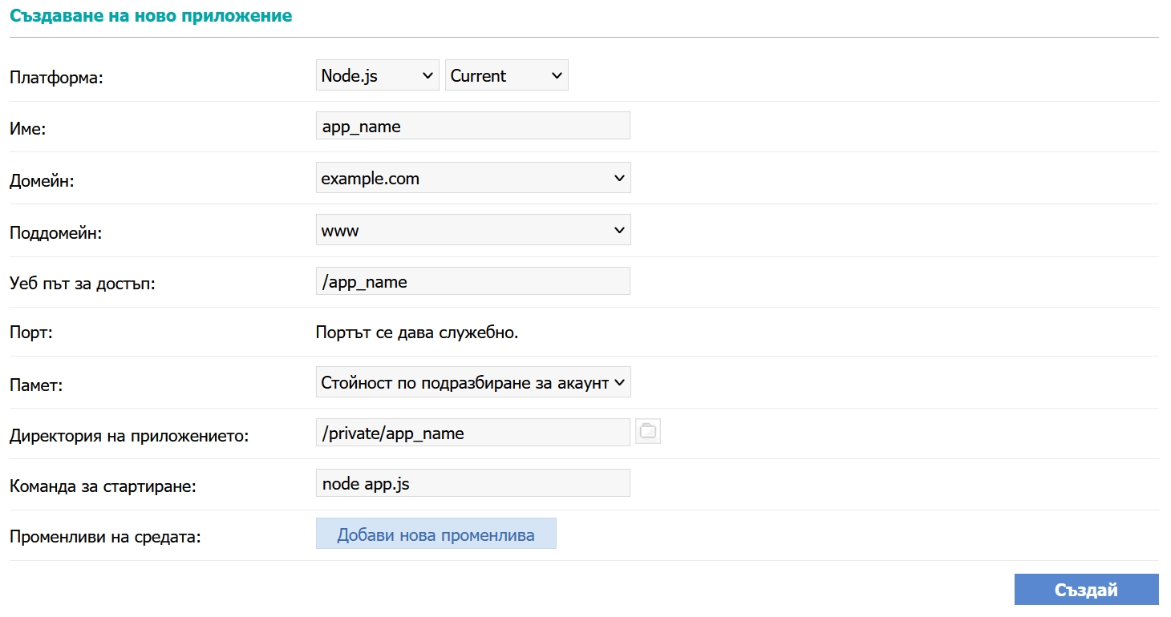Click the text Портът се дава служебно.

coord(417,332)
